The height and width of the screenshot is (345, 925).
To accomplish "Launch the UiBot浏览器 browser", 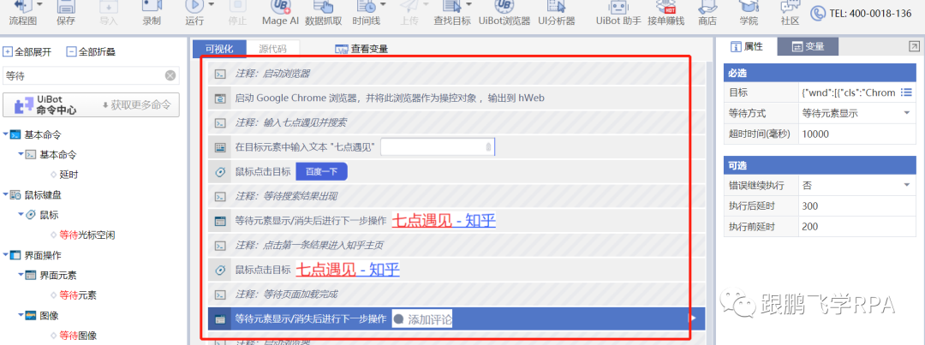I will [x=504, y=13].
